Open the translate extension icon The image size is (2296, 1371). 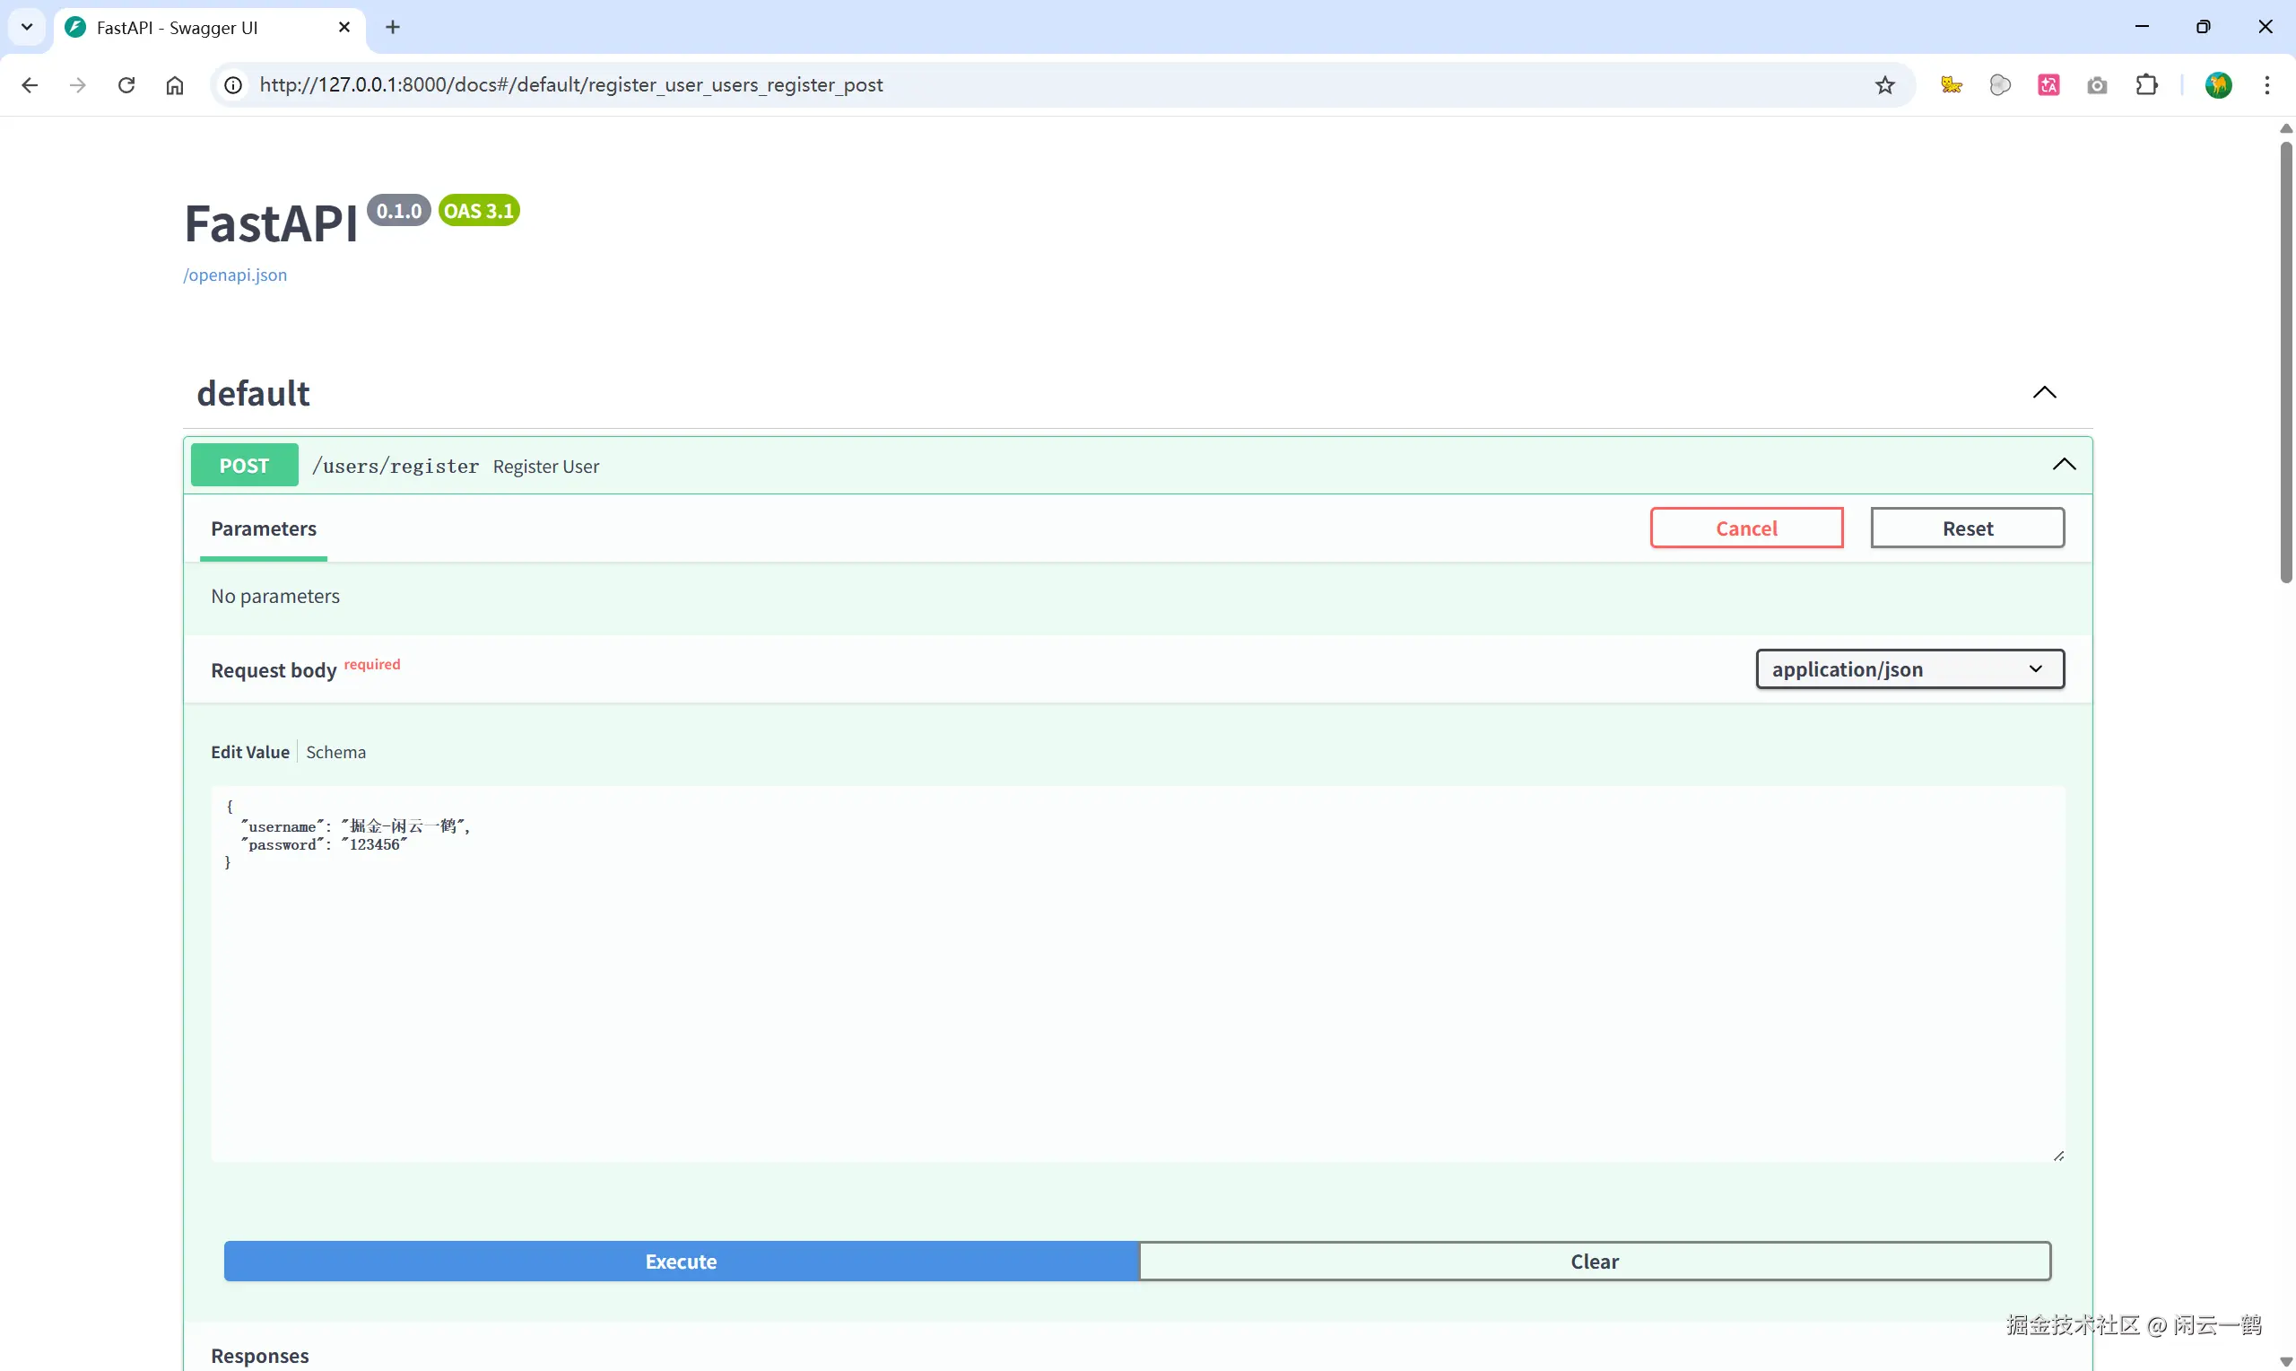point(2048,85)
